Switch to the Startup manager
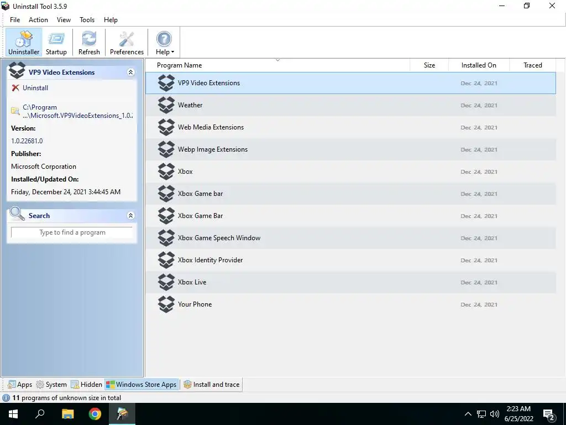Viewport: 566px width, 425px height. 56,42
